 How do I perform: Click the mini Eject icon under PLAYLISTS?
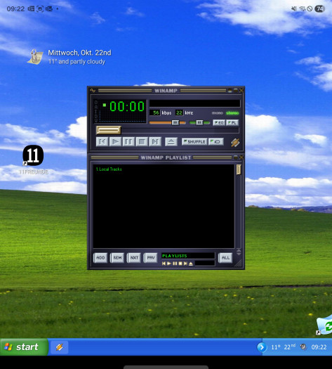[191, 264]
